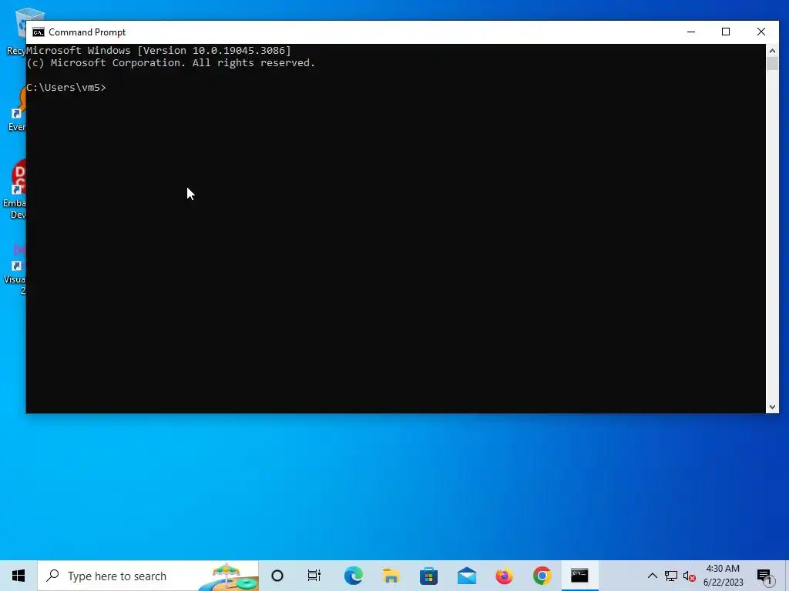Open File Explorer from the taskbar
The width and height of the screenshot is (789, 591).
point(391,576)
